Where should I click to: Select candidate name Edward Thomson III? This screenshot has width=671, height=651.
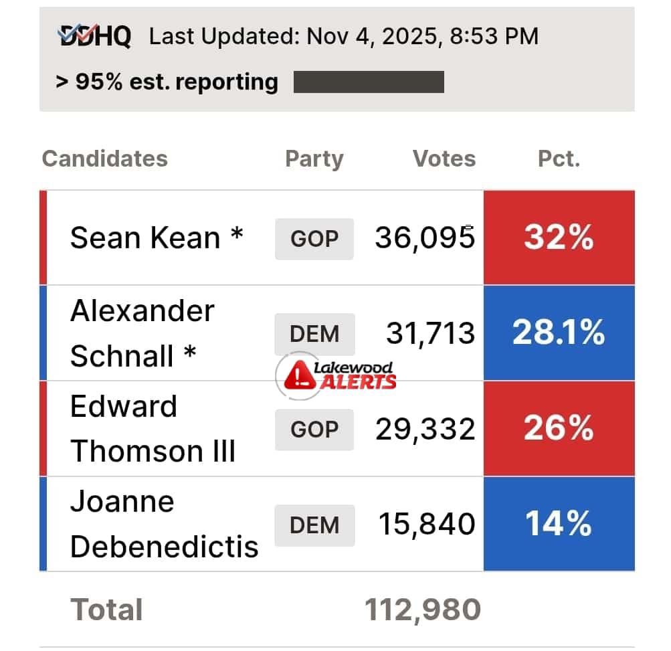pyautogui.click(x=153, y=429)
